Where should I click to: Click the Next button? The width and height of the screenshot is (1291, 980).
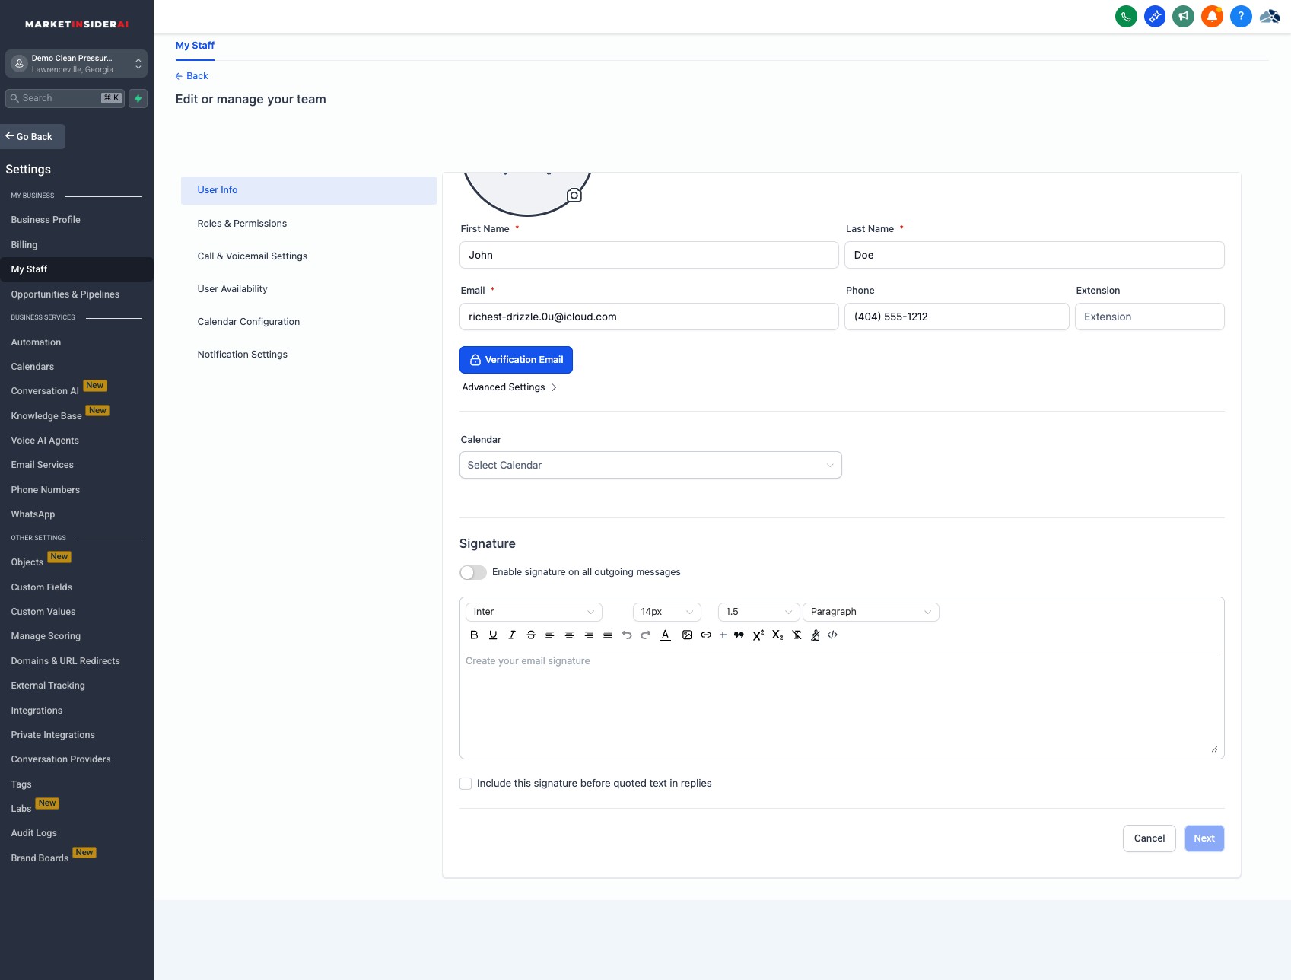[x=1204, y=838]
